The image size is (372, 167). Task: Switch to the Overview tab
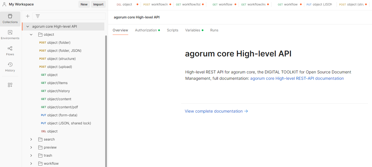pyautogui.click(x=120, y=30)
